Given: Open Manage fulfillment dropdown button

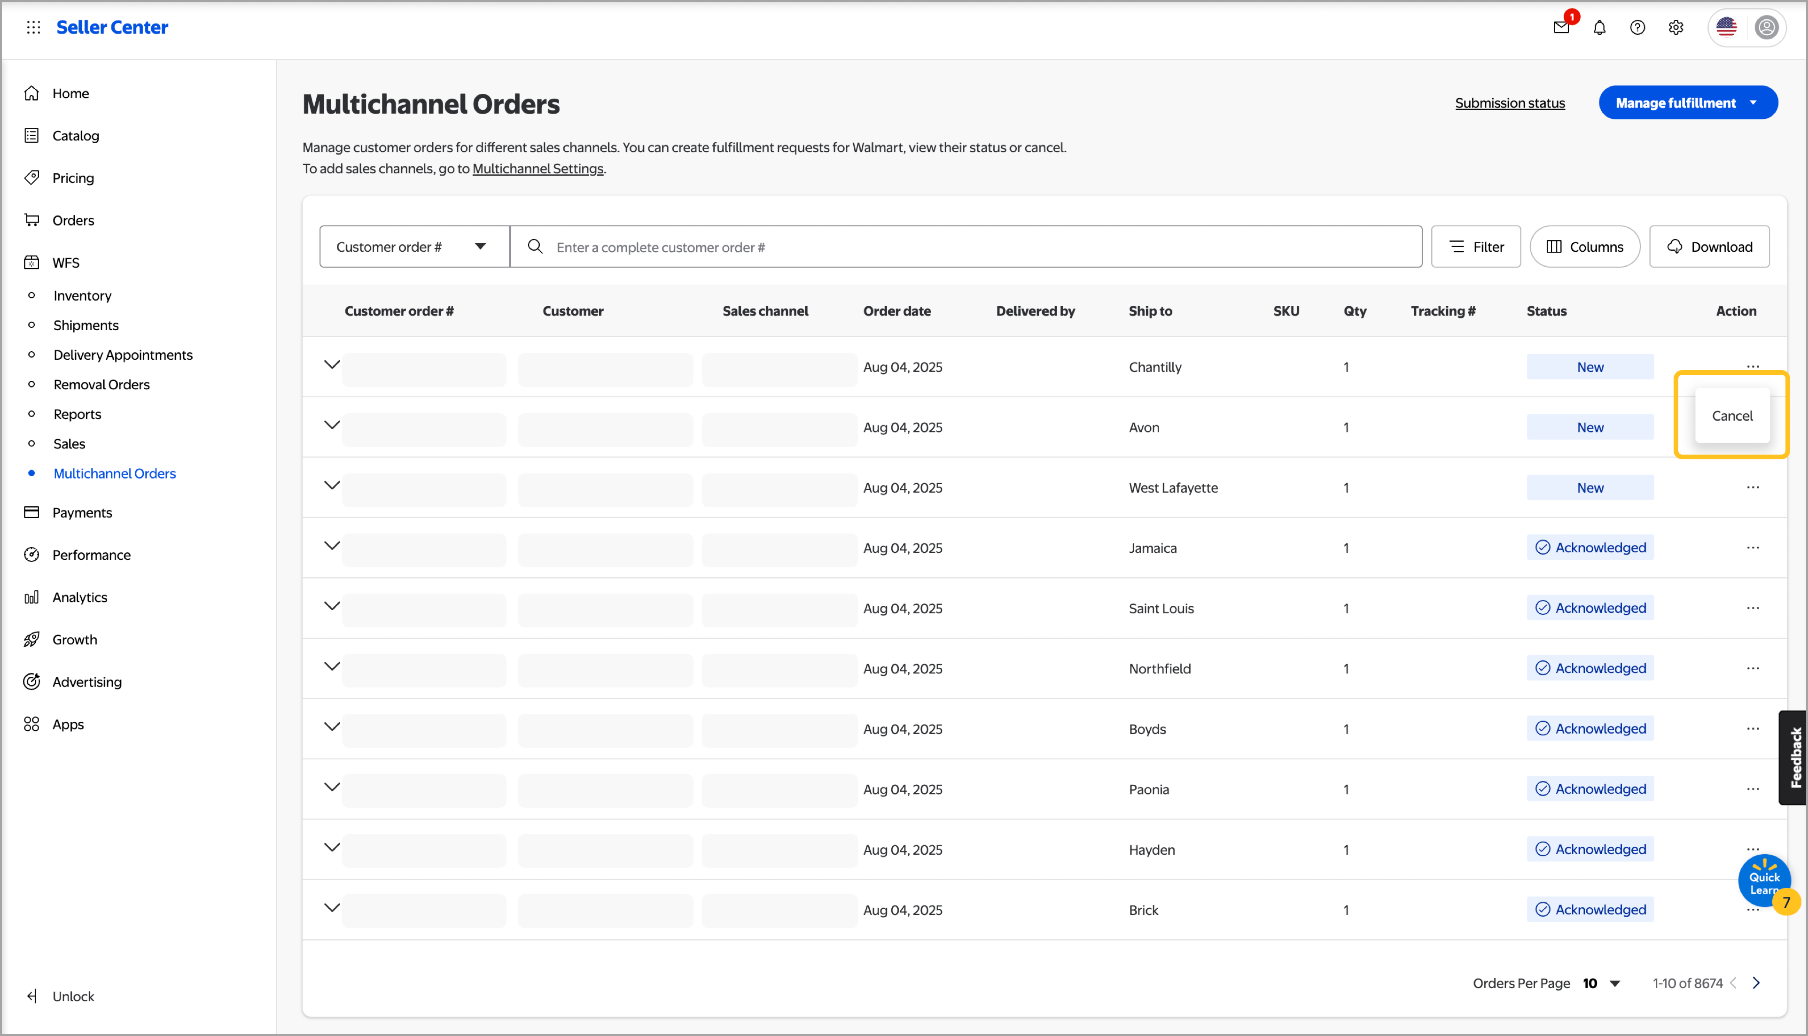Looking at the screenshot, I should point(1688,103).
